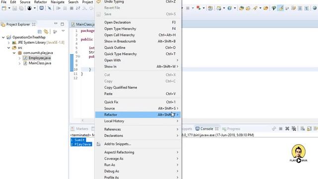Viewport: 318px width, 179px height.
Task: Expand the MainClass.java tree node
Action: (19, 63)
